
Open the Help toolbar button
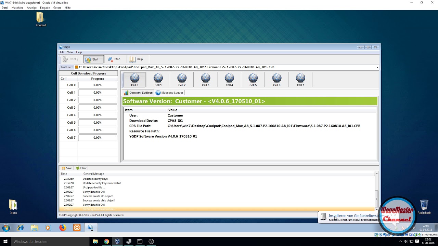136,59
